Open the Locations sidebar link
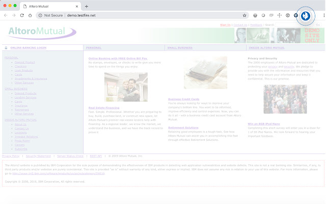Viewport: 326px width, 204px height. click(20, 133)
